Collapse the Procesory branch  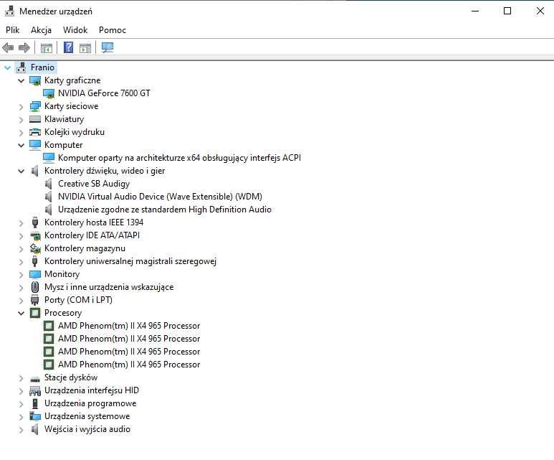[x=22, y=313]
